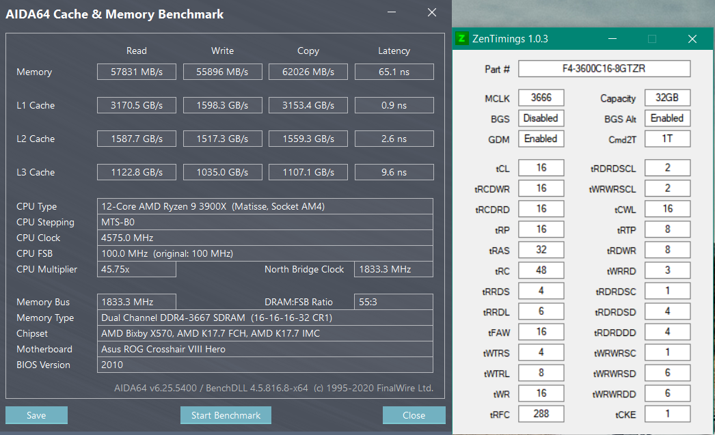This screenshot has height=435, width=715.
Task: Close the AIDA64 window via X
Action: coord(432,13)
